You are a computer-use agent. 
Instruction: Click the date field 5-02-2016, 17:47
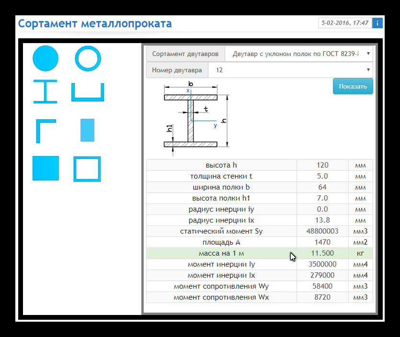point(345,23)
